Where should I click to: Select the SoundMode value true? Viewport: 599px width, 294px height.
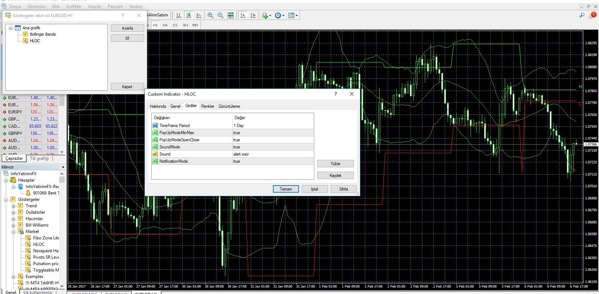273,147
